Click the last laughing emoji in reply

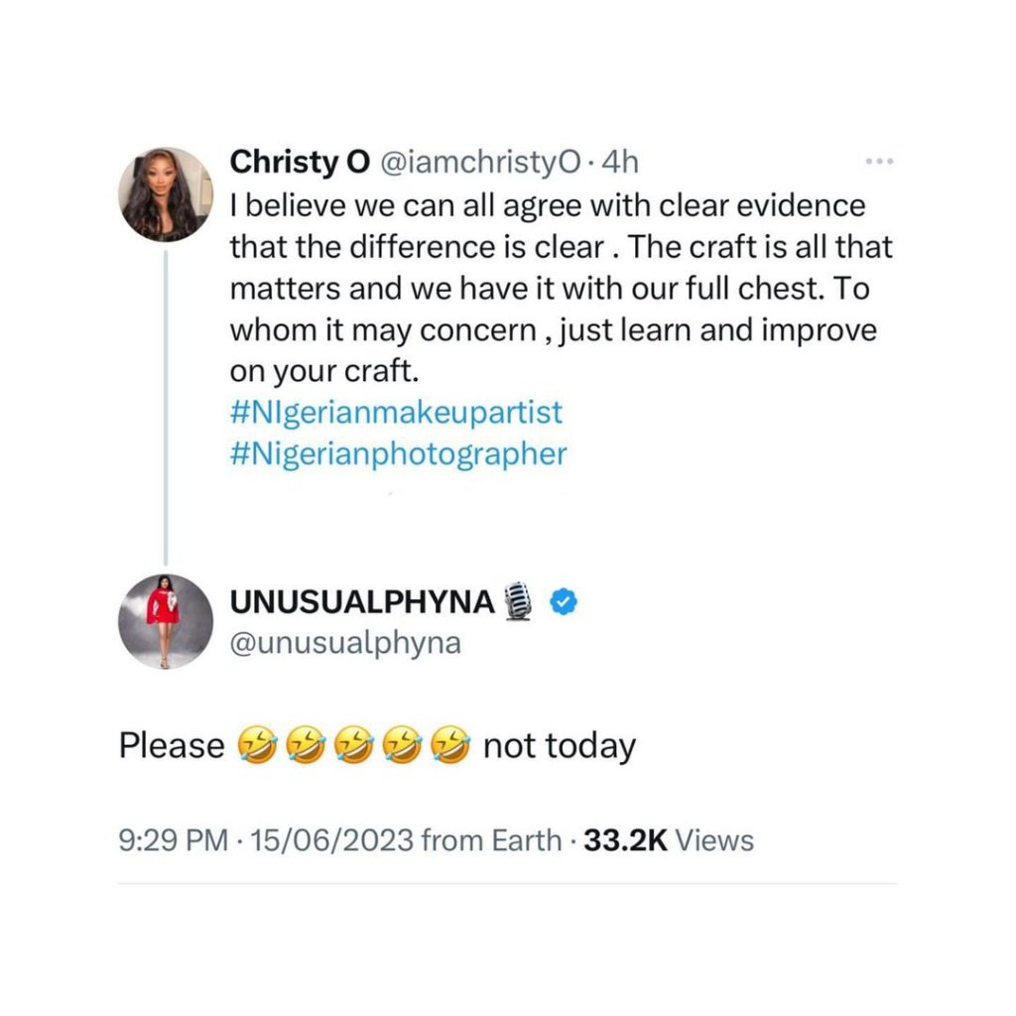point(453,746)
